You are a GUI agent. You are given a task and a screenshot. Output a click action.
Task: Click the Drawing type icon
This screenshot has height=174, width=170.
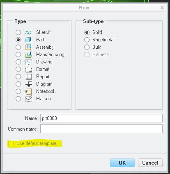(x=29, y=62)
